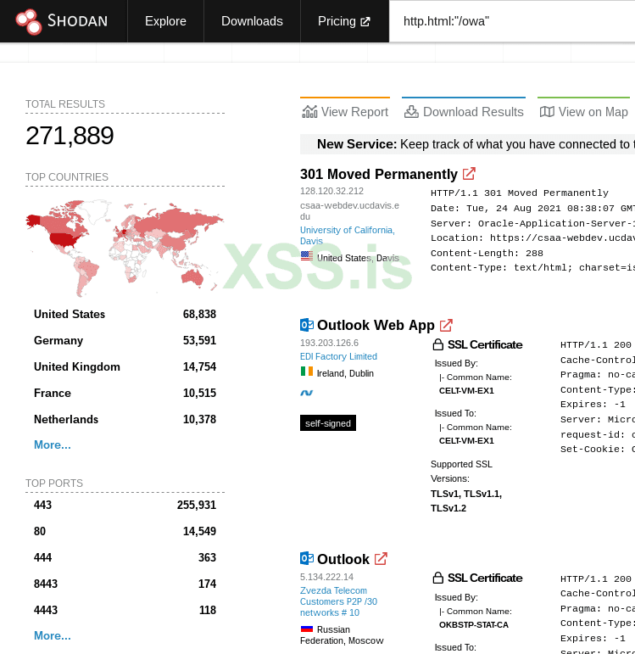Screen dimensions: 635x654
Task: Click Outlook icon beside Outlook result title
Action: tap(307, 558)
